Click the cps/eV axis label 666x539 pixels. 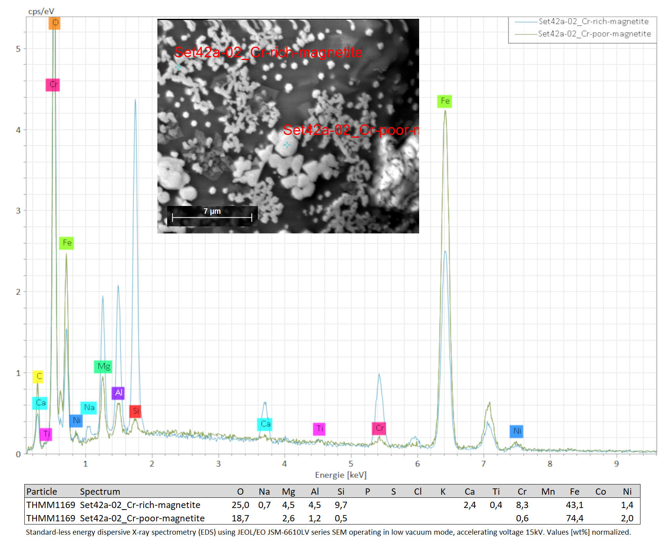(x=41, y=11)
